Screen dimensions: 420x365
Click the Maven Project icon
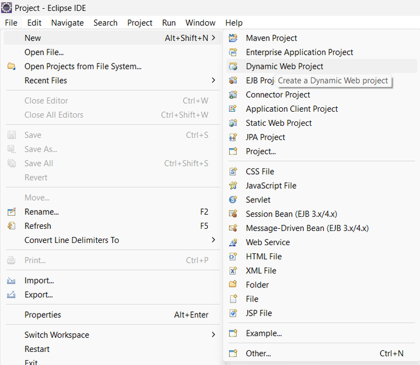click(234, 38)
